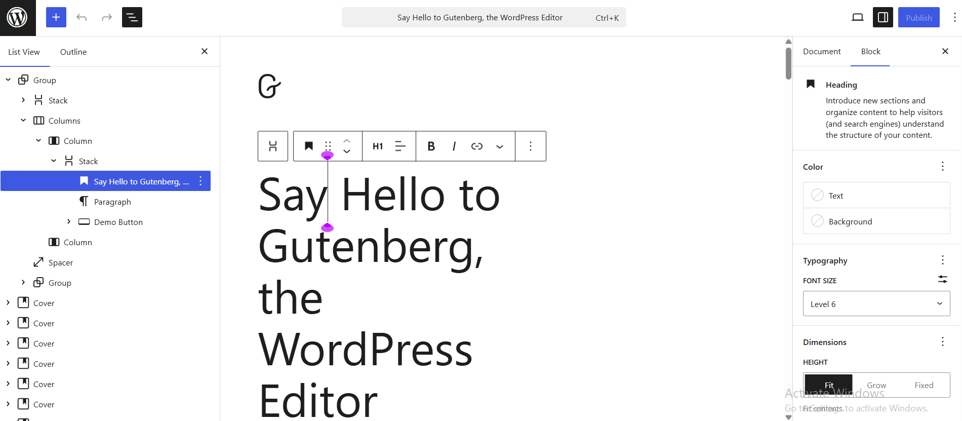Viewport: 962px width, 421px height.
Task: Toggle italic formatting
Action: (x=454, y=146)
